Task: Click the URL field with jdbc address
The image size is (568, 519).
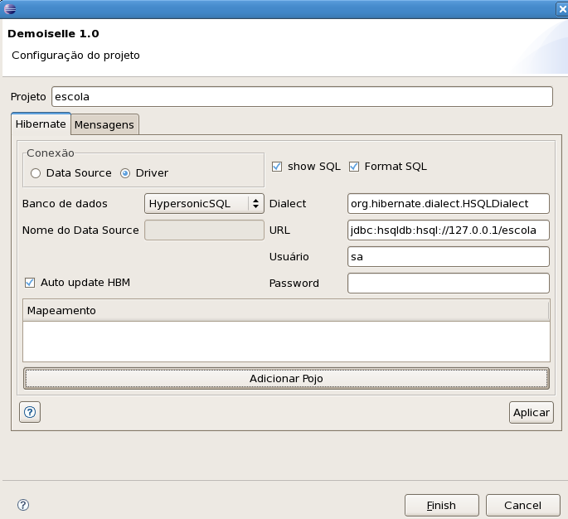Action: click(x=449, y=230)
